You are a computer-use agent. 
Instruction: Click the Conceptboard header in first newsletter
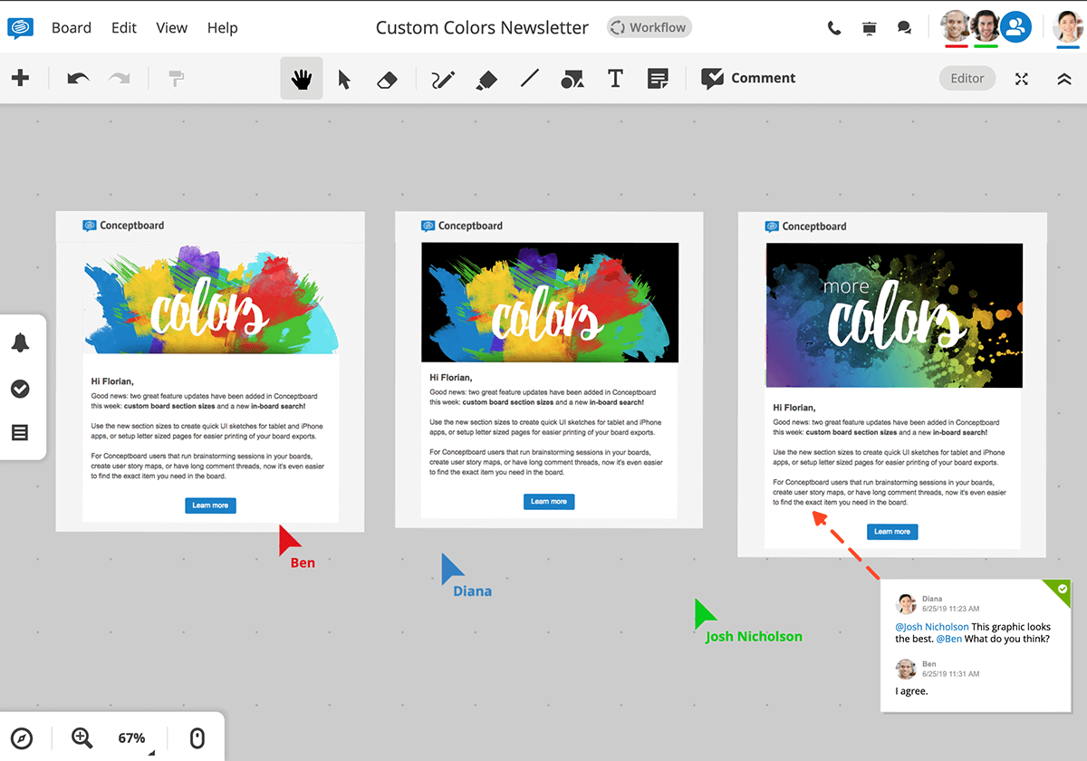point(123,226)
